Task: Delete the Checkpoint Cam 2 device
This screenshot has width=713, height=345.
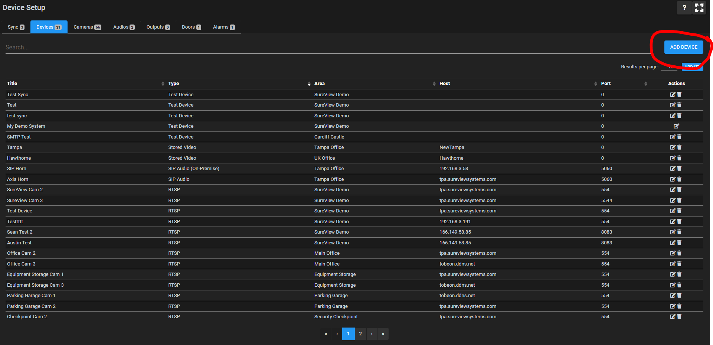Action: click(679, 317)
